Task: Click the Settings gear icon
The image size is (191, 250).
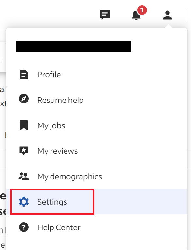Action: [x=24, y=202]
